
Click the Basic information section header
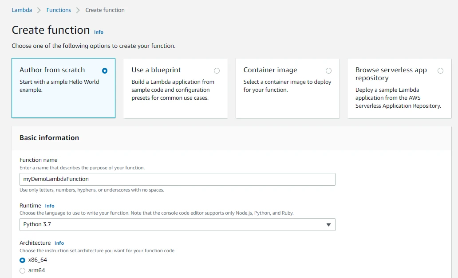point(49,138)
